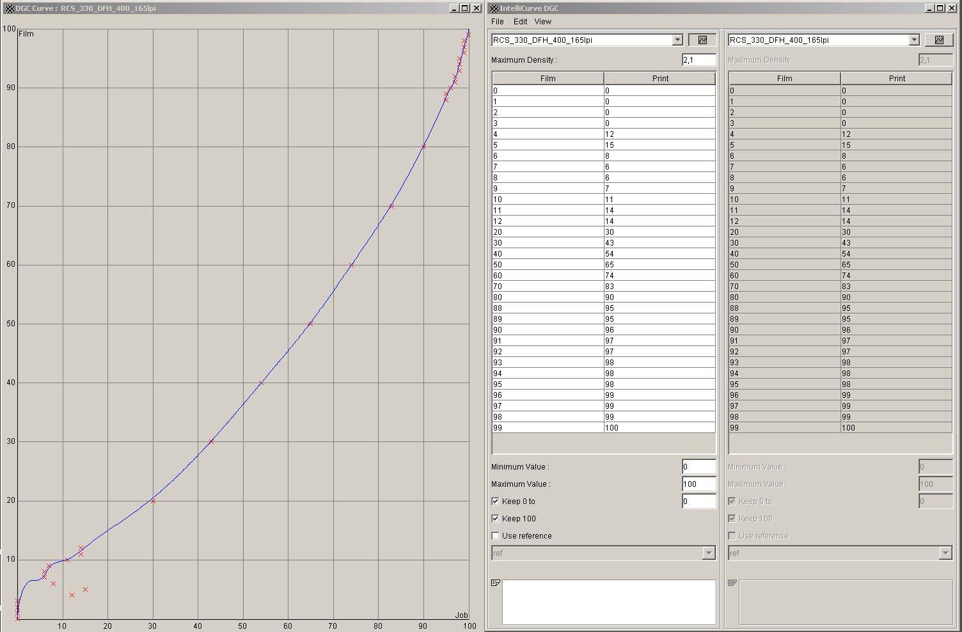Viewport: 962px width, 632px height.
Task: Select Print '100' cell in left table
Action: point(659,428)
